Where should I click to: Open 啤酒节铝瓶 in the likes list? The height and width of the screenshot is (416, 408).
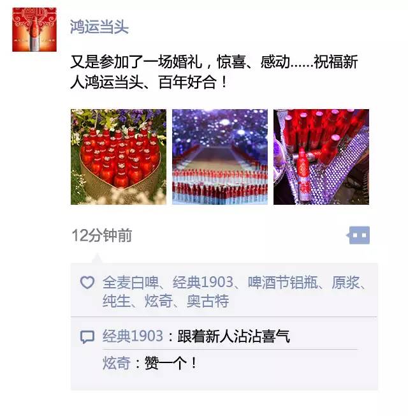282,282
